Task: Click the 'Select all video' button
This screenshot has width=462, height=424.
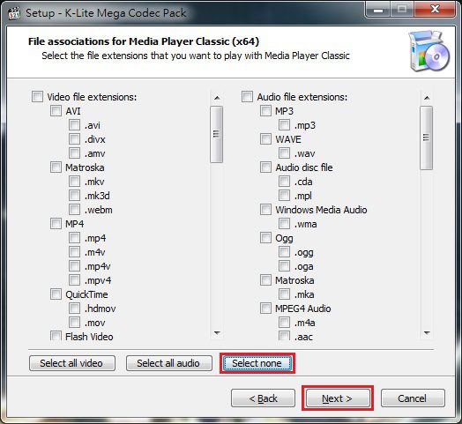Action: point(72,363)
